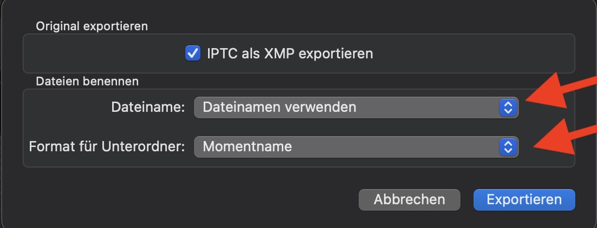Click the 'Format für Unterordner:' field label
The image size is (597, 228).
(x=107, y=146)
